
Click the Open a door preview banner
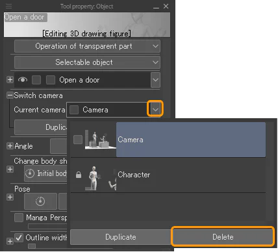(x=87, y=25)
